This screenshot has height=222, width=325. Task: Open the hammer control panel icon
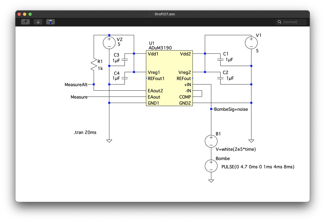pos(51,22)
